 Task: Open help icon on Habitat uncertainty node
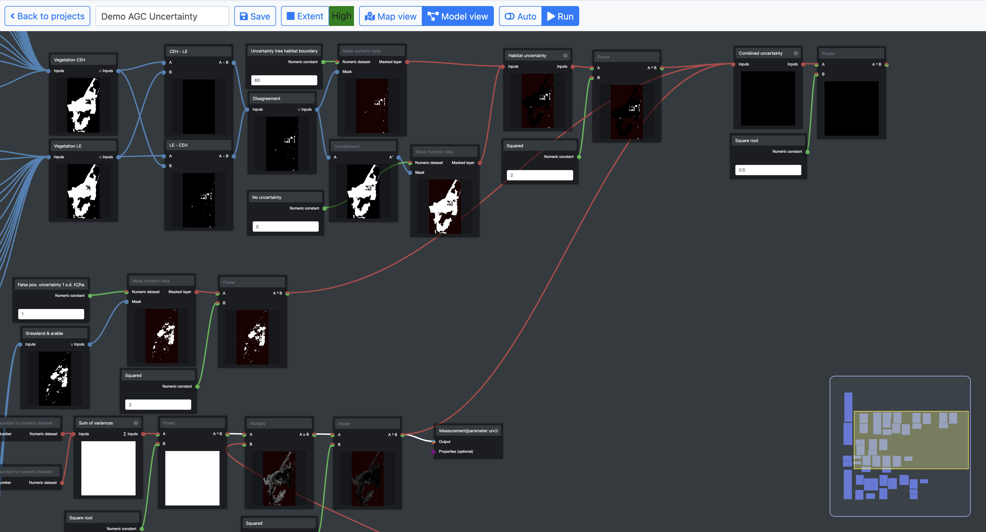click(x=565, y=55)
